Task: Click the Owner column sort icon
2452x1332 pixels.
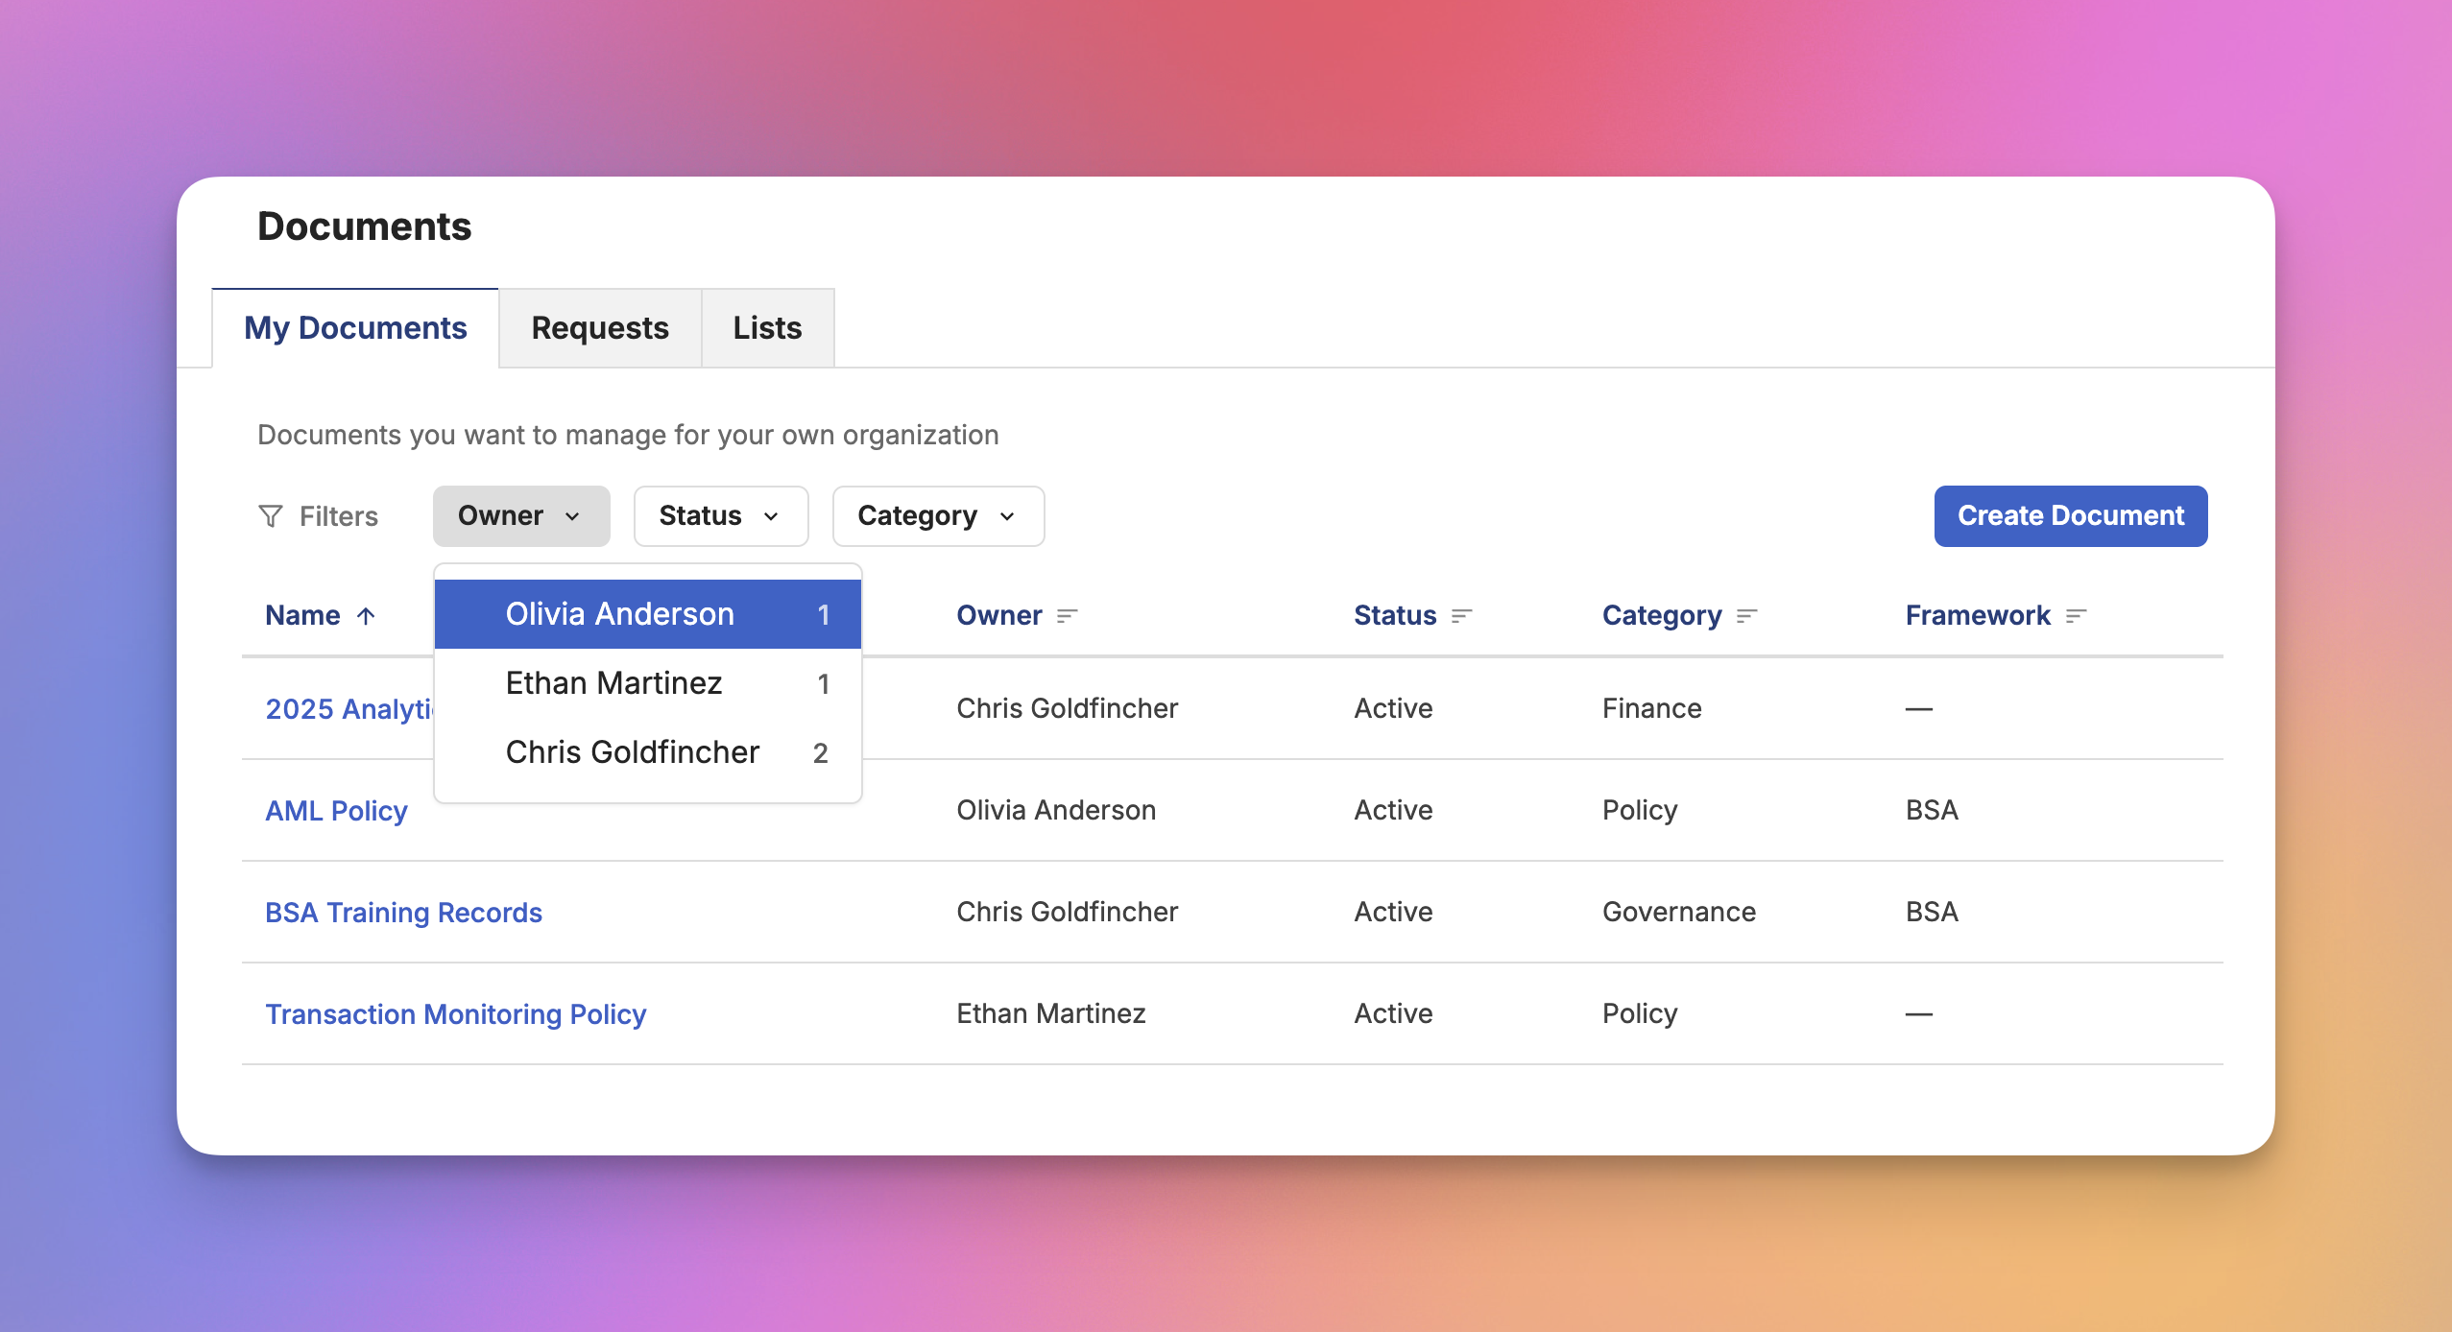Action: pos(1068,616)
